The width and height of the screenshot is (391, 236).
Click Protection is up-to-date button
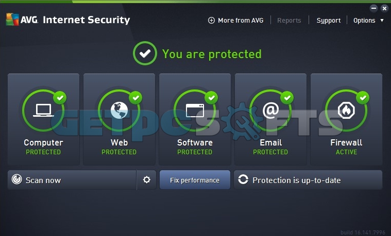(308, 180)
